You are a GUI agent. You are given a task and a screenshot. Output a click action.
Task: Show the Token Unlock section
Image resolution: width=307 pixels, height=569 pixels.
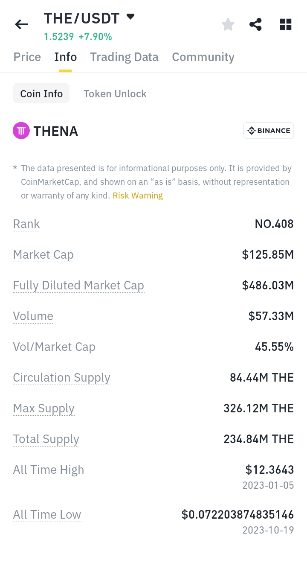click(x=115, y=94)
